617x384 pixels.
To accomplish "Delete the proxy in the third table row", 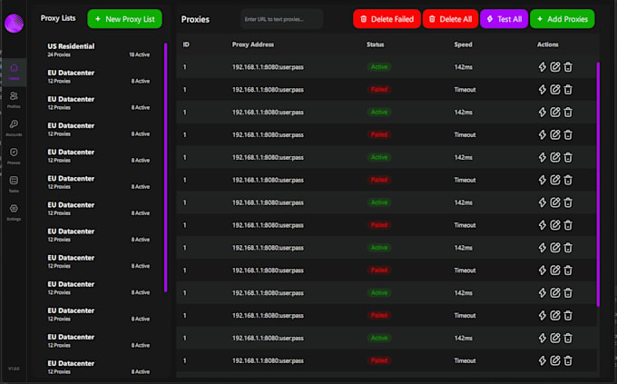I will click(568, 113).
